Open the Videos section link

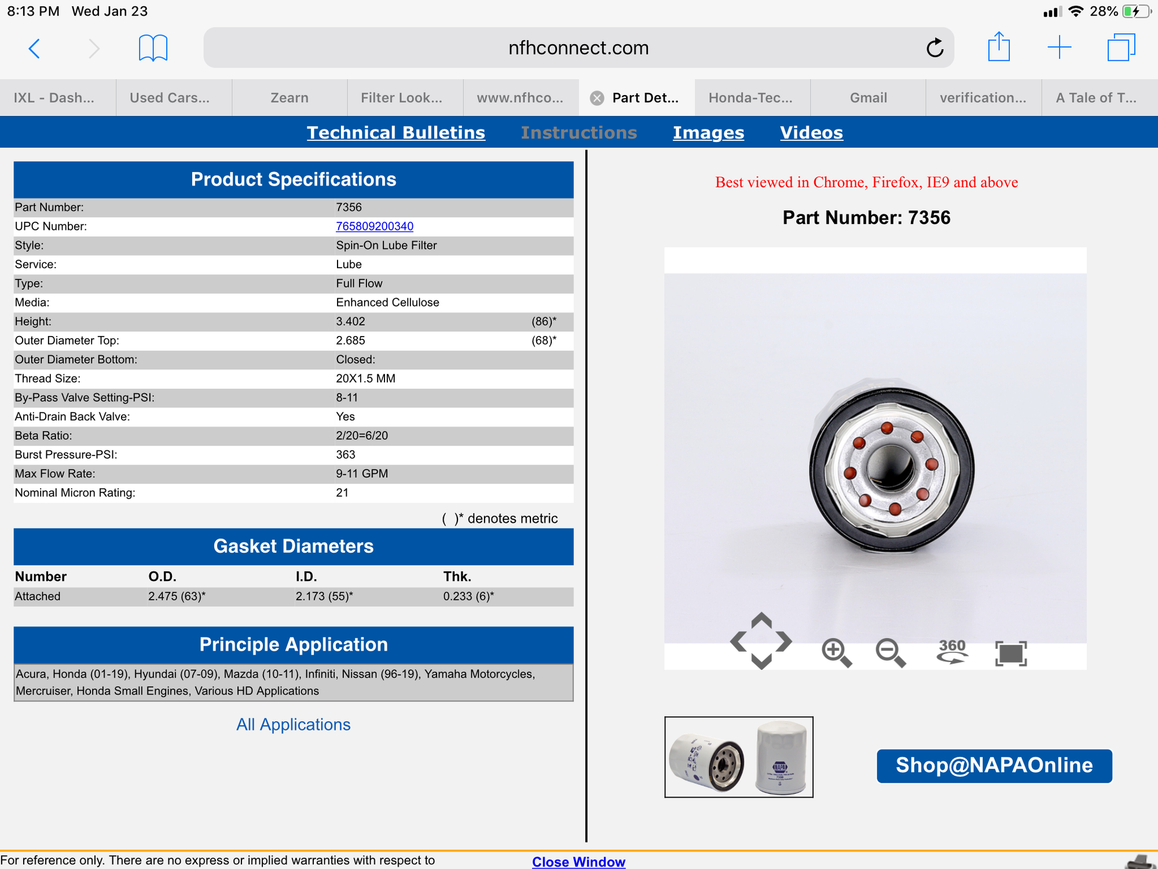coord(811,133)
